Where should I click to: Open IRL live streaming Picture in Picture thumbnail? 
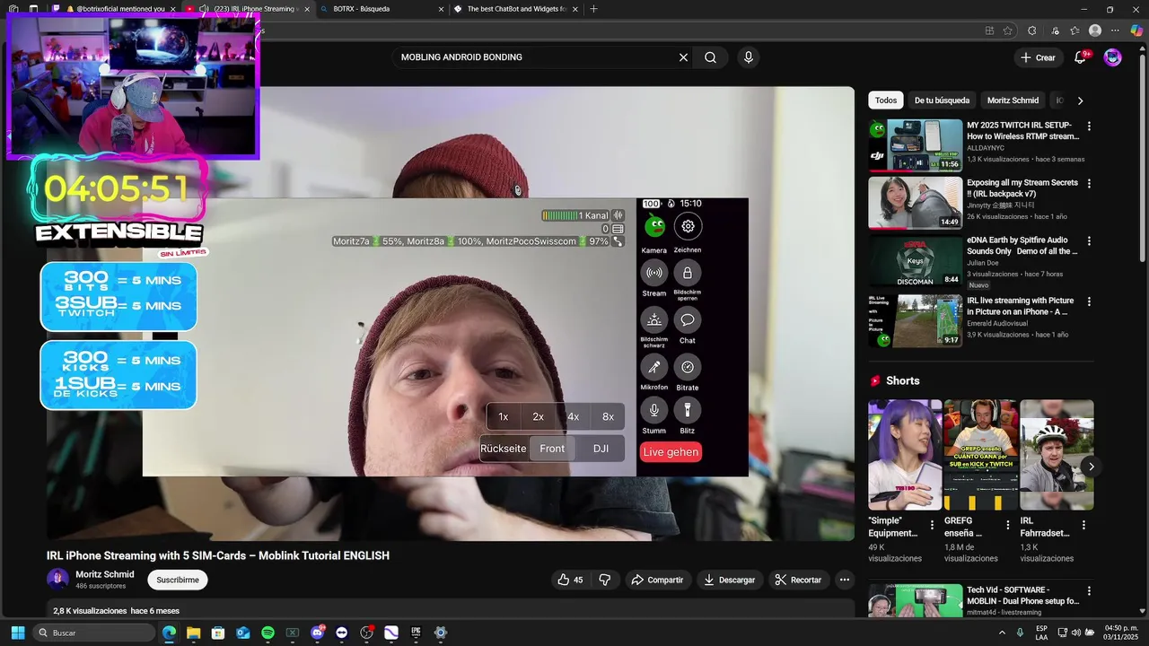point(916,320)
